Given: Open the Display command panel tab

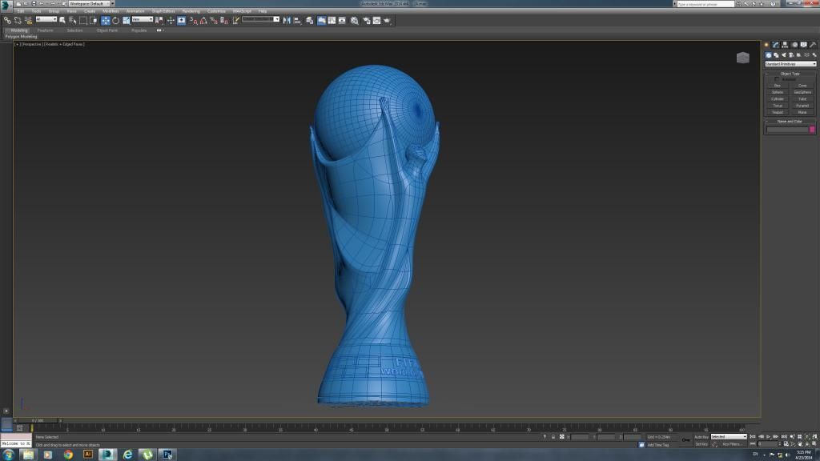Looking at the screenshot, I should click(x=804, y=45).
